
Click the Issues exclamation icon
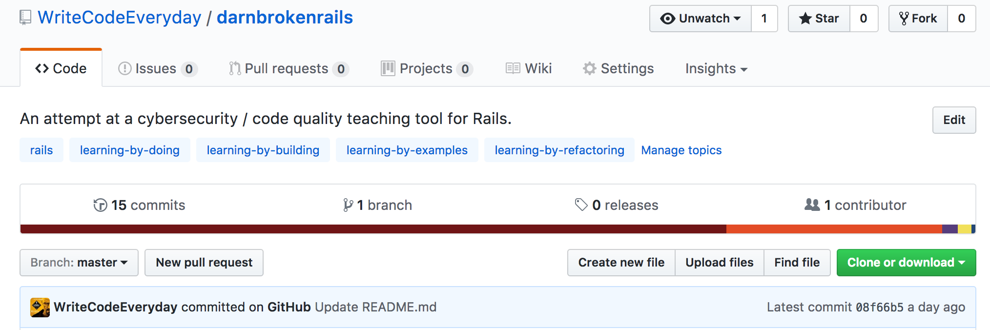tap(125, 68)
